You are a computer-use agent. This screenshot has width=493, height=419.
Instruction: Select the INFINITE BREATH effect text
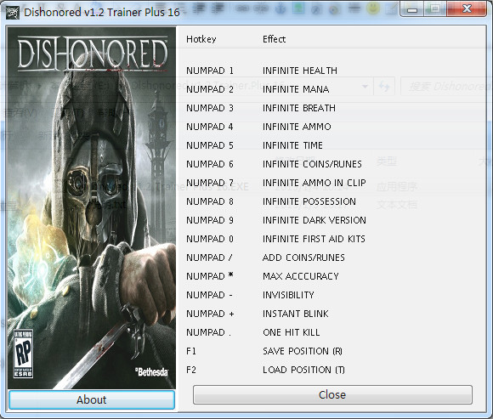298,108
